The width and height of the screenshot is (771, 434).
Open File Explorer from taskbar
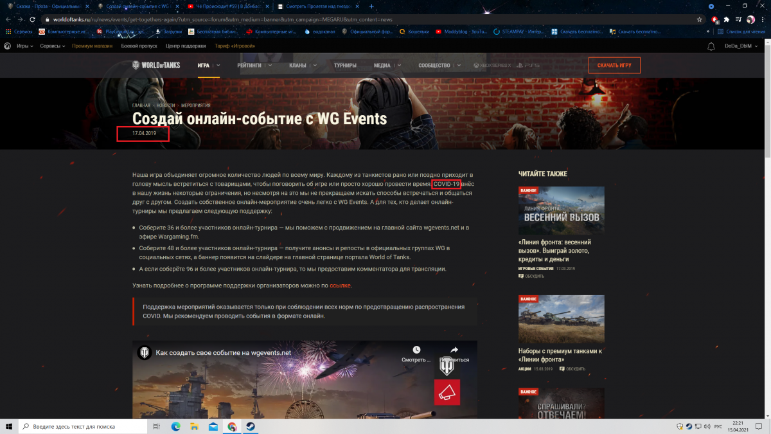(194, 426)
